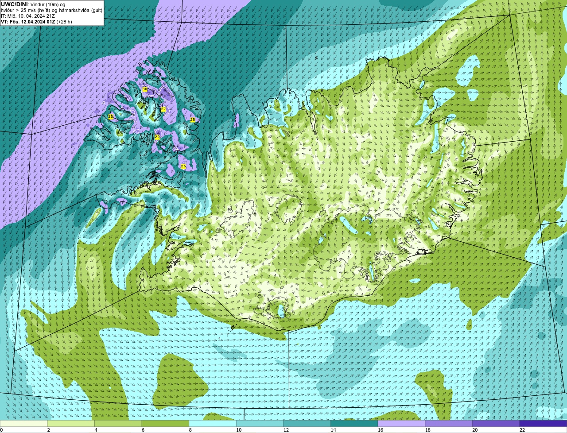Click the legend tick label 22
567x433 pixels.
tap(522, 430)
